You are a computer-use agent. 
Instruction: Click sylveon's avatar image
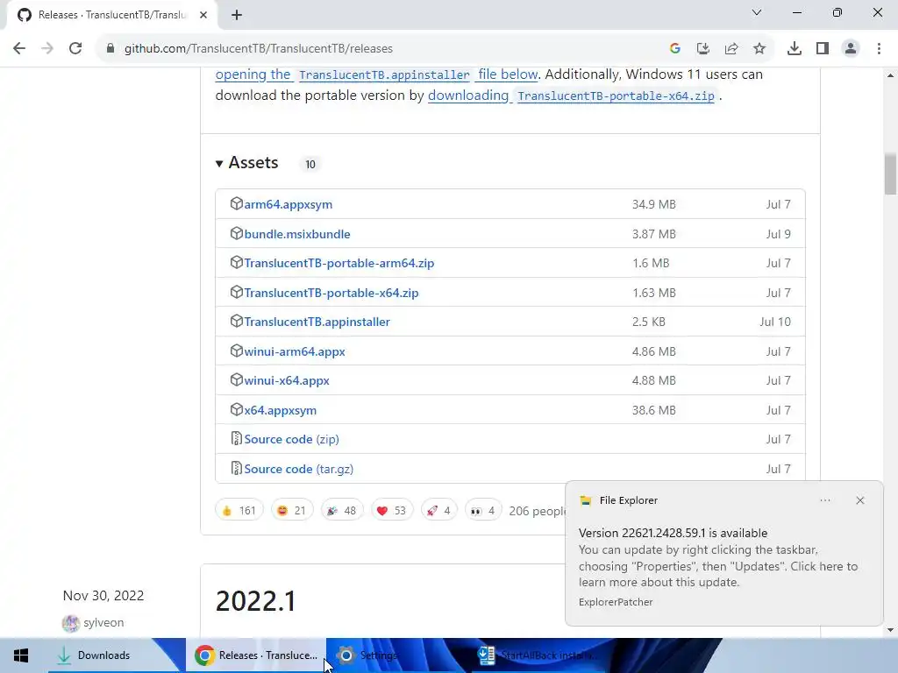[x=71, y=623]
